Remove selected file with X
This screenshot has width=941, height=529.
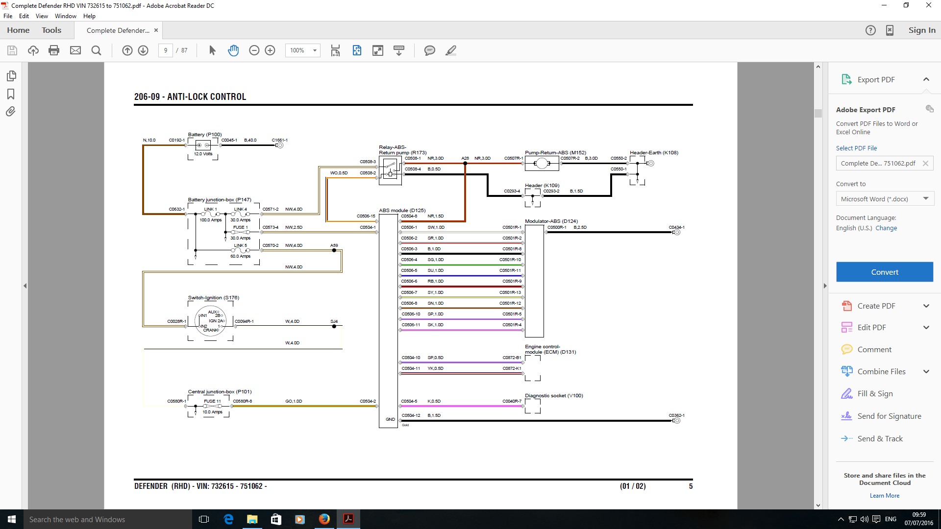pos(925,164)
